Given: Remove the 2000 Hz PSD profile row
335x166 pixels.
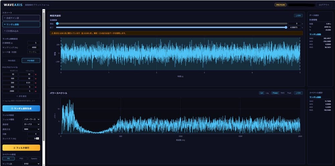Looking at the screenshot, I should (x=36, y=91).
